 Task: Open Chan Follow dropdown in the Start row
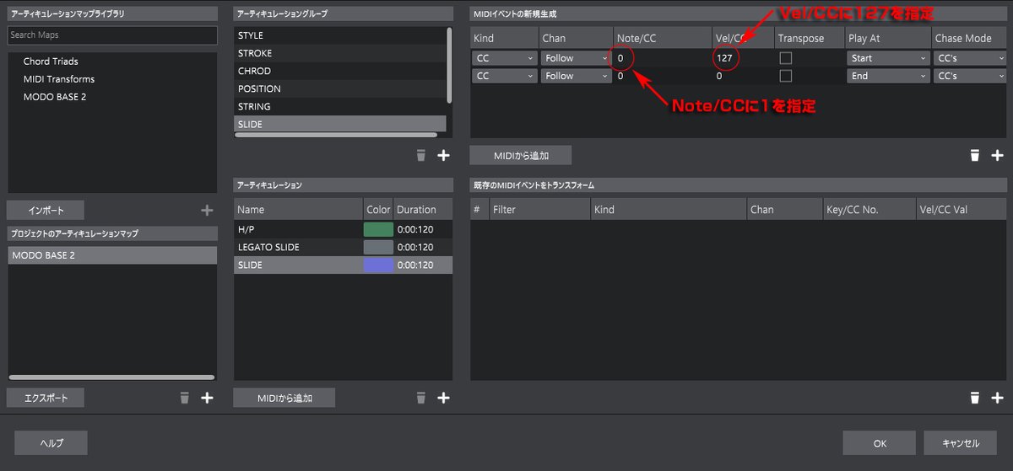[x=577, y=58]
